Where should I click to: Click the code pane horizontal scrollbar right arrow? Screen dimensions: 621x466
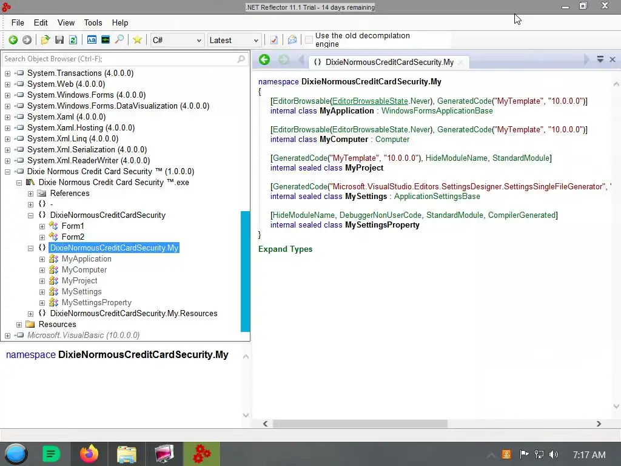tap(599, 424)
